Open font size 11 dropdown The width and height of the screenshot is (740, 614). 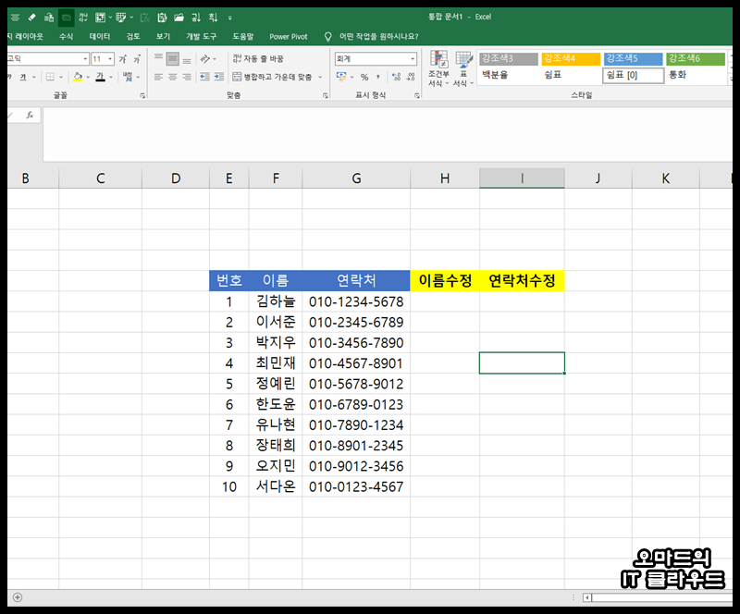[110, 59]
